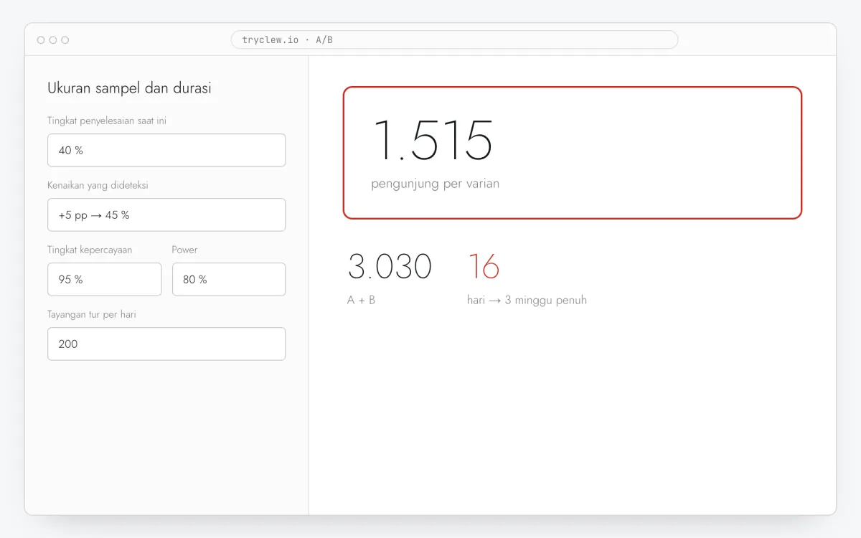Click the Power 80 % input
861x538 pixels.
(229, 279)
